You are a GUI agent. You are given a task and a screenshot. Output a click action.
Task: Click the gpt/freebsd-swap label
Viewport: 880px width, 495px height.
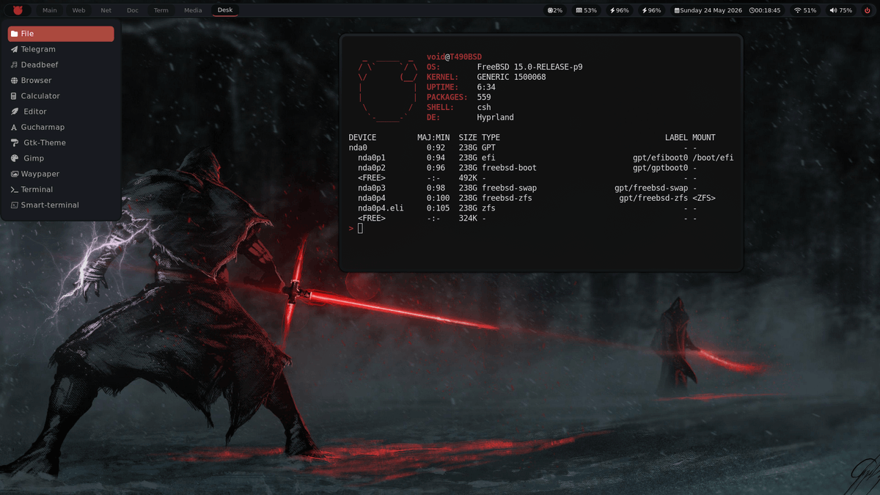(x=651, y=188)
